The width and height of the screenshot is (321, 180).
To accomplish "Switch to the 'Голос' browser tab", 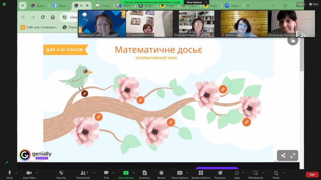I will 104,6.
